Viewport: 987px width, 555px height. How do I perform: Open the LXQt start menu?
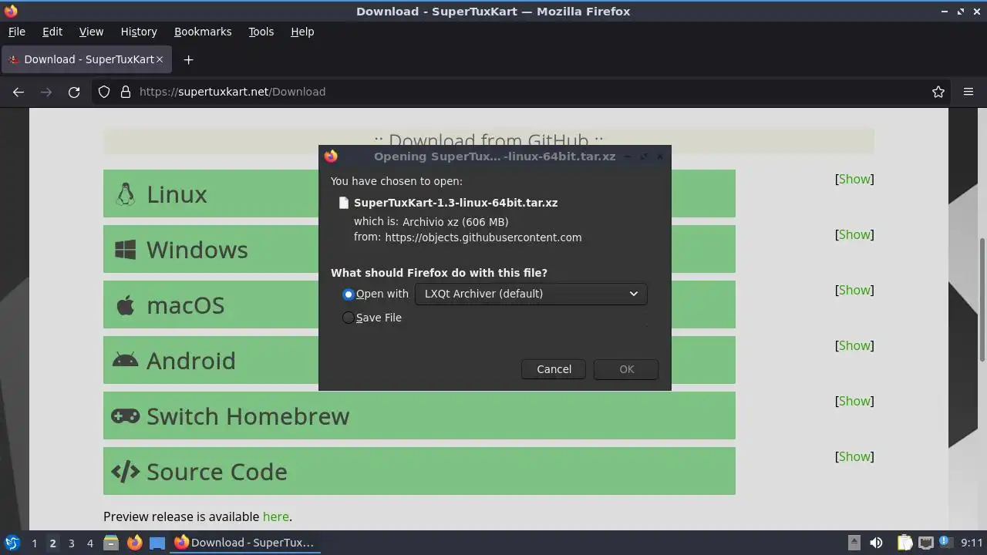pyautogui.click(x=12, y=543)
